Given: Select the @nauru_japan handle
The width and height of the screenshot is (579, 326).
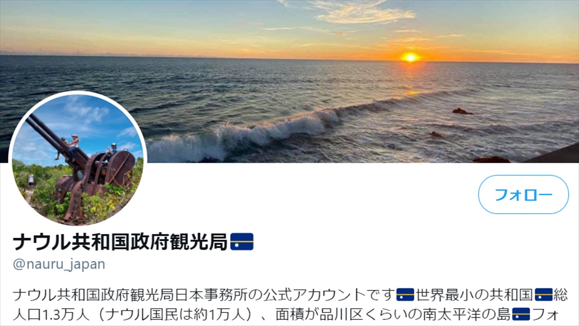Looking at the screenshot, I should (59, 264).
